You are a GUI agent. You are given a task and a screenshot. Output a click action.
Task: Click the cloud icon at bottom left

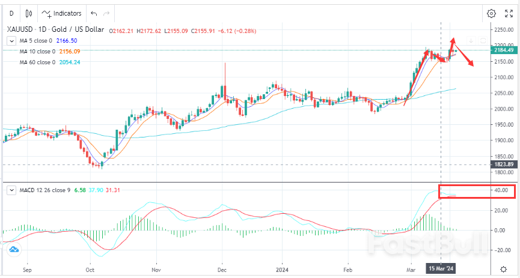pos(13,249)
